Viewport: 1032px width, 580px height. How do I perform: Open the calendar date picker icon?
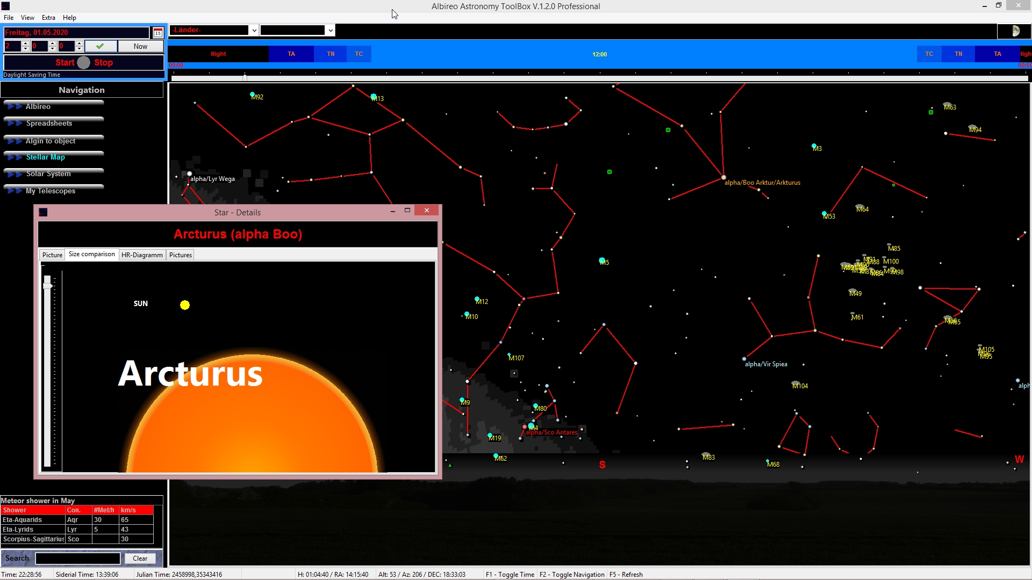(x=157, y=33)
